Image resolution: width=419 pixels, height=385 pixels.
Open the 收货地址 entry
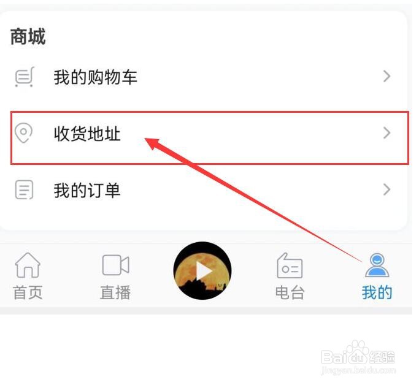point(210,138)
